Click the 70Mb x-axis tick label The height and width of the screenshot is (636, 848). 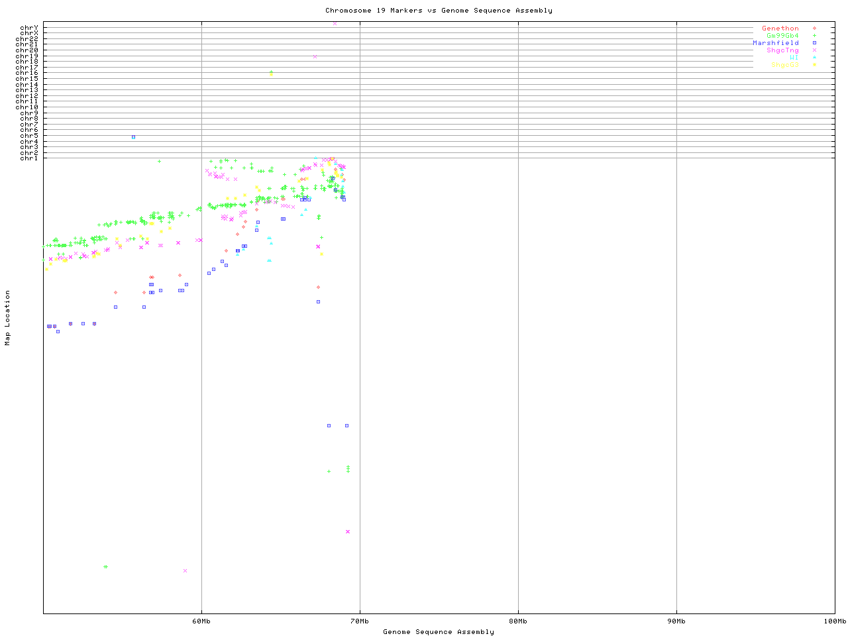click(x=360, y=621)
